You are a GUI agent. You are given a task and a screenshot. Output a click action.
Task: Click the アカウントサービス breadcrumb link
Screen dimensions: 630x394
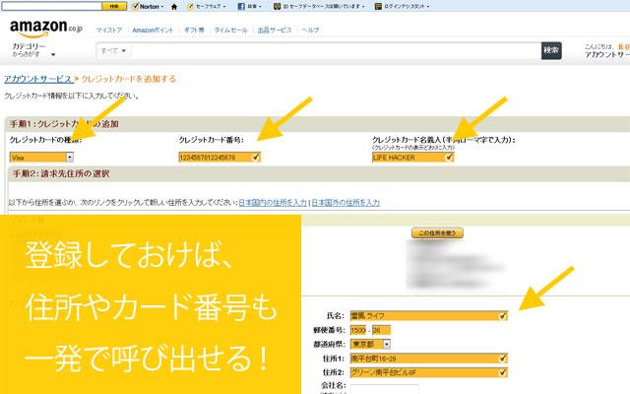(x=36, y=78)
